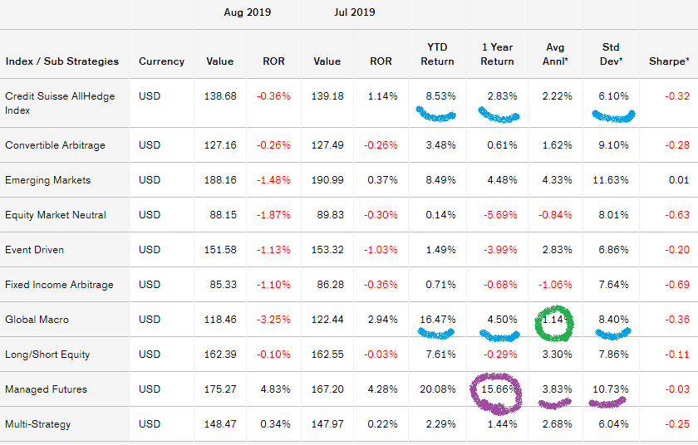
Task: Select the -0.69 Sharpe cell
Action: (677, 285)
